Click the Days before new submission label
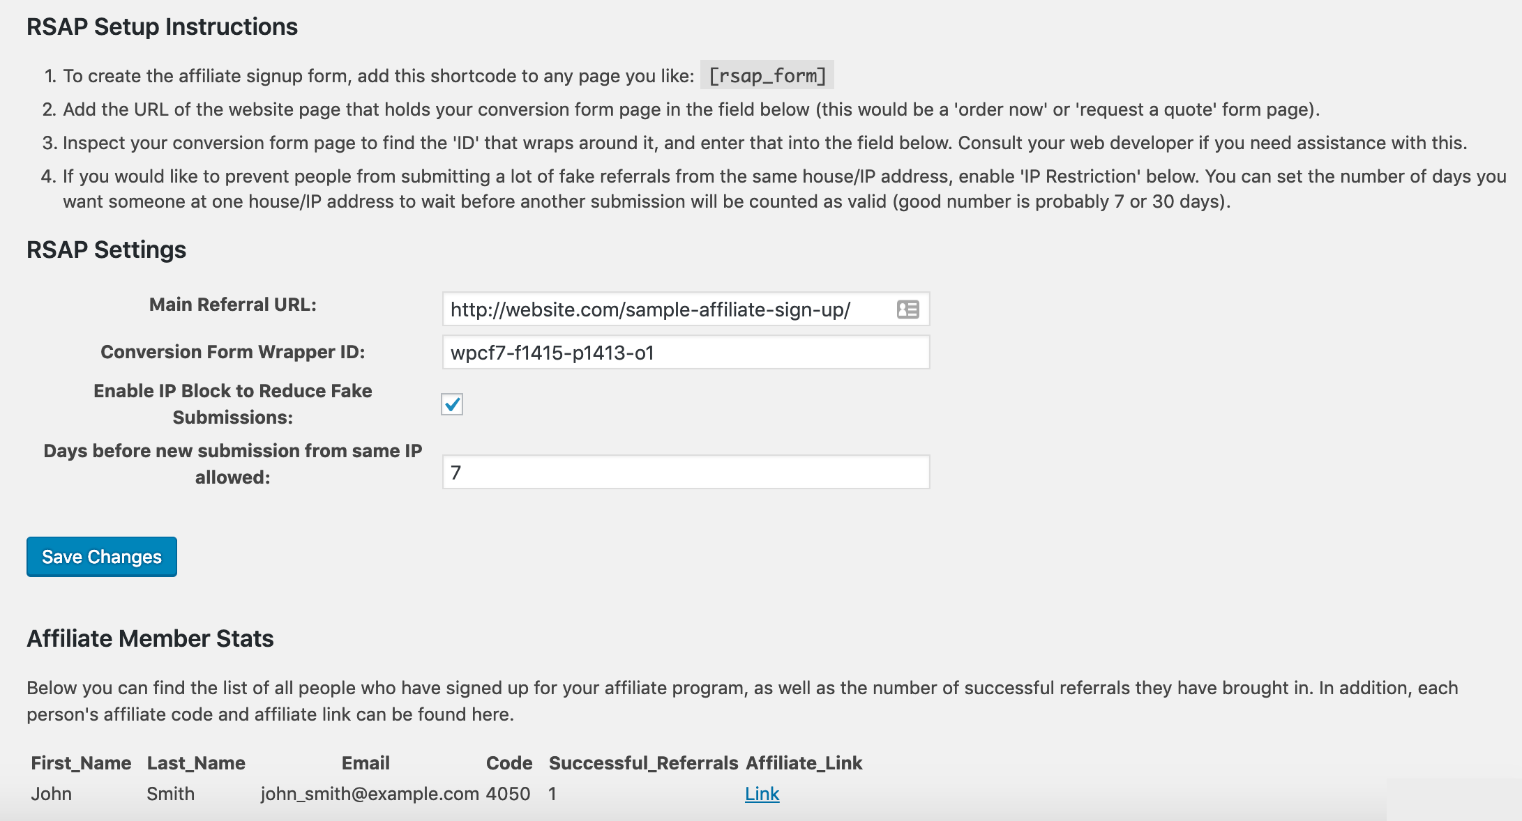Image resolution: width=1522 pixels, height=821 pixels. click(x=233, y=464)
